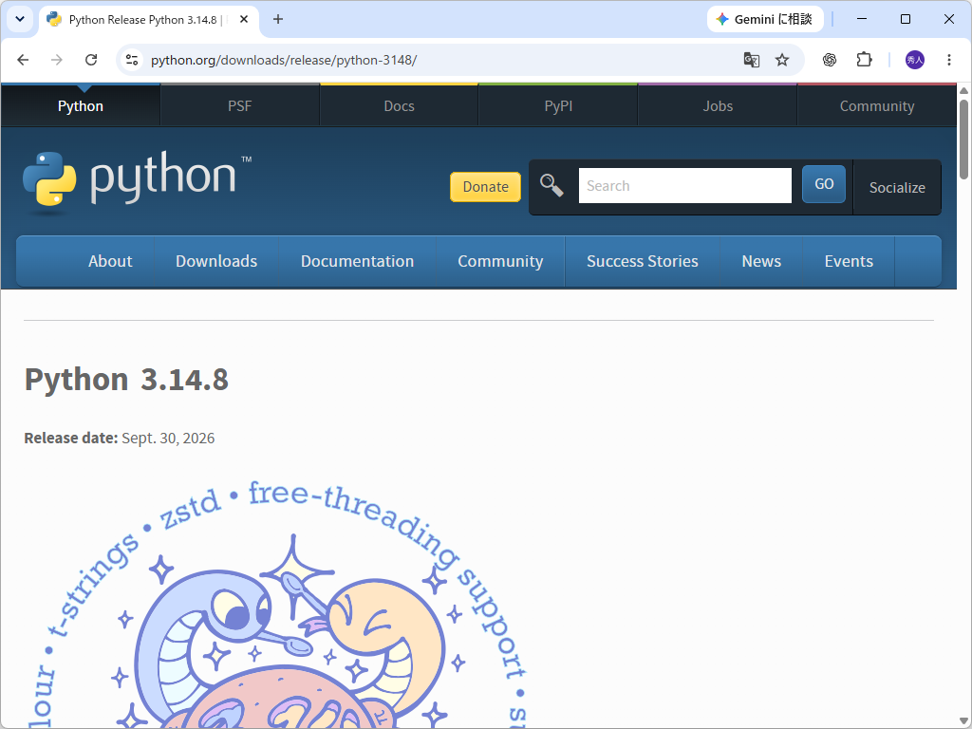Open Community in the blue navigation bar

[500, 261]
